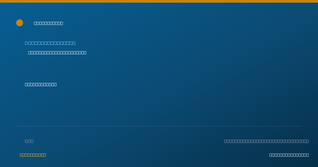Click the white subtitle line under the blue heading
Image resolution: width=318 pixels, height=167 pixels.
point(57,52)
